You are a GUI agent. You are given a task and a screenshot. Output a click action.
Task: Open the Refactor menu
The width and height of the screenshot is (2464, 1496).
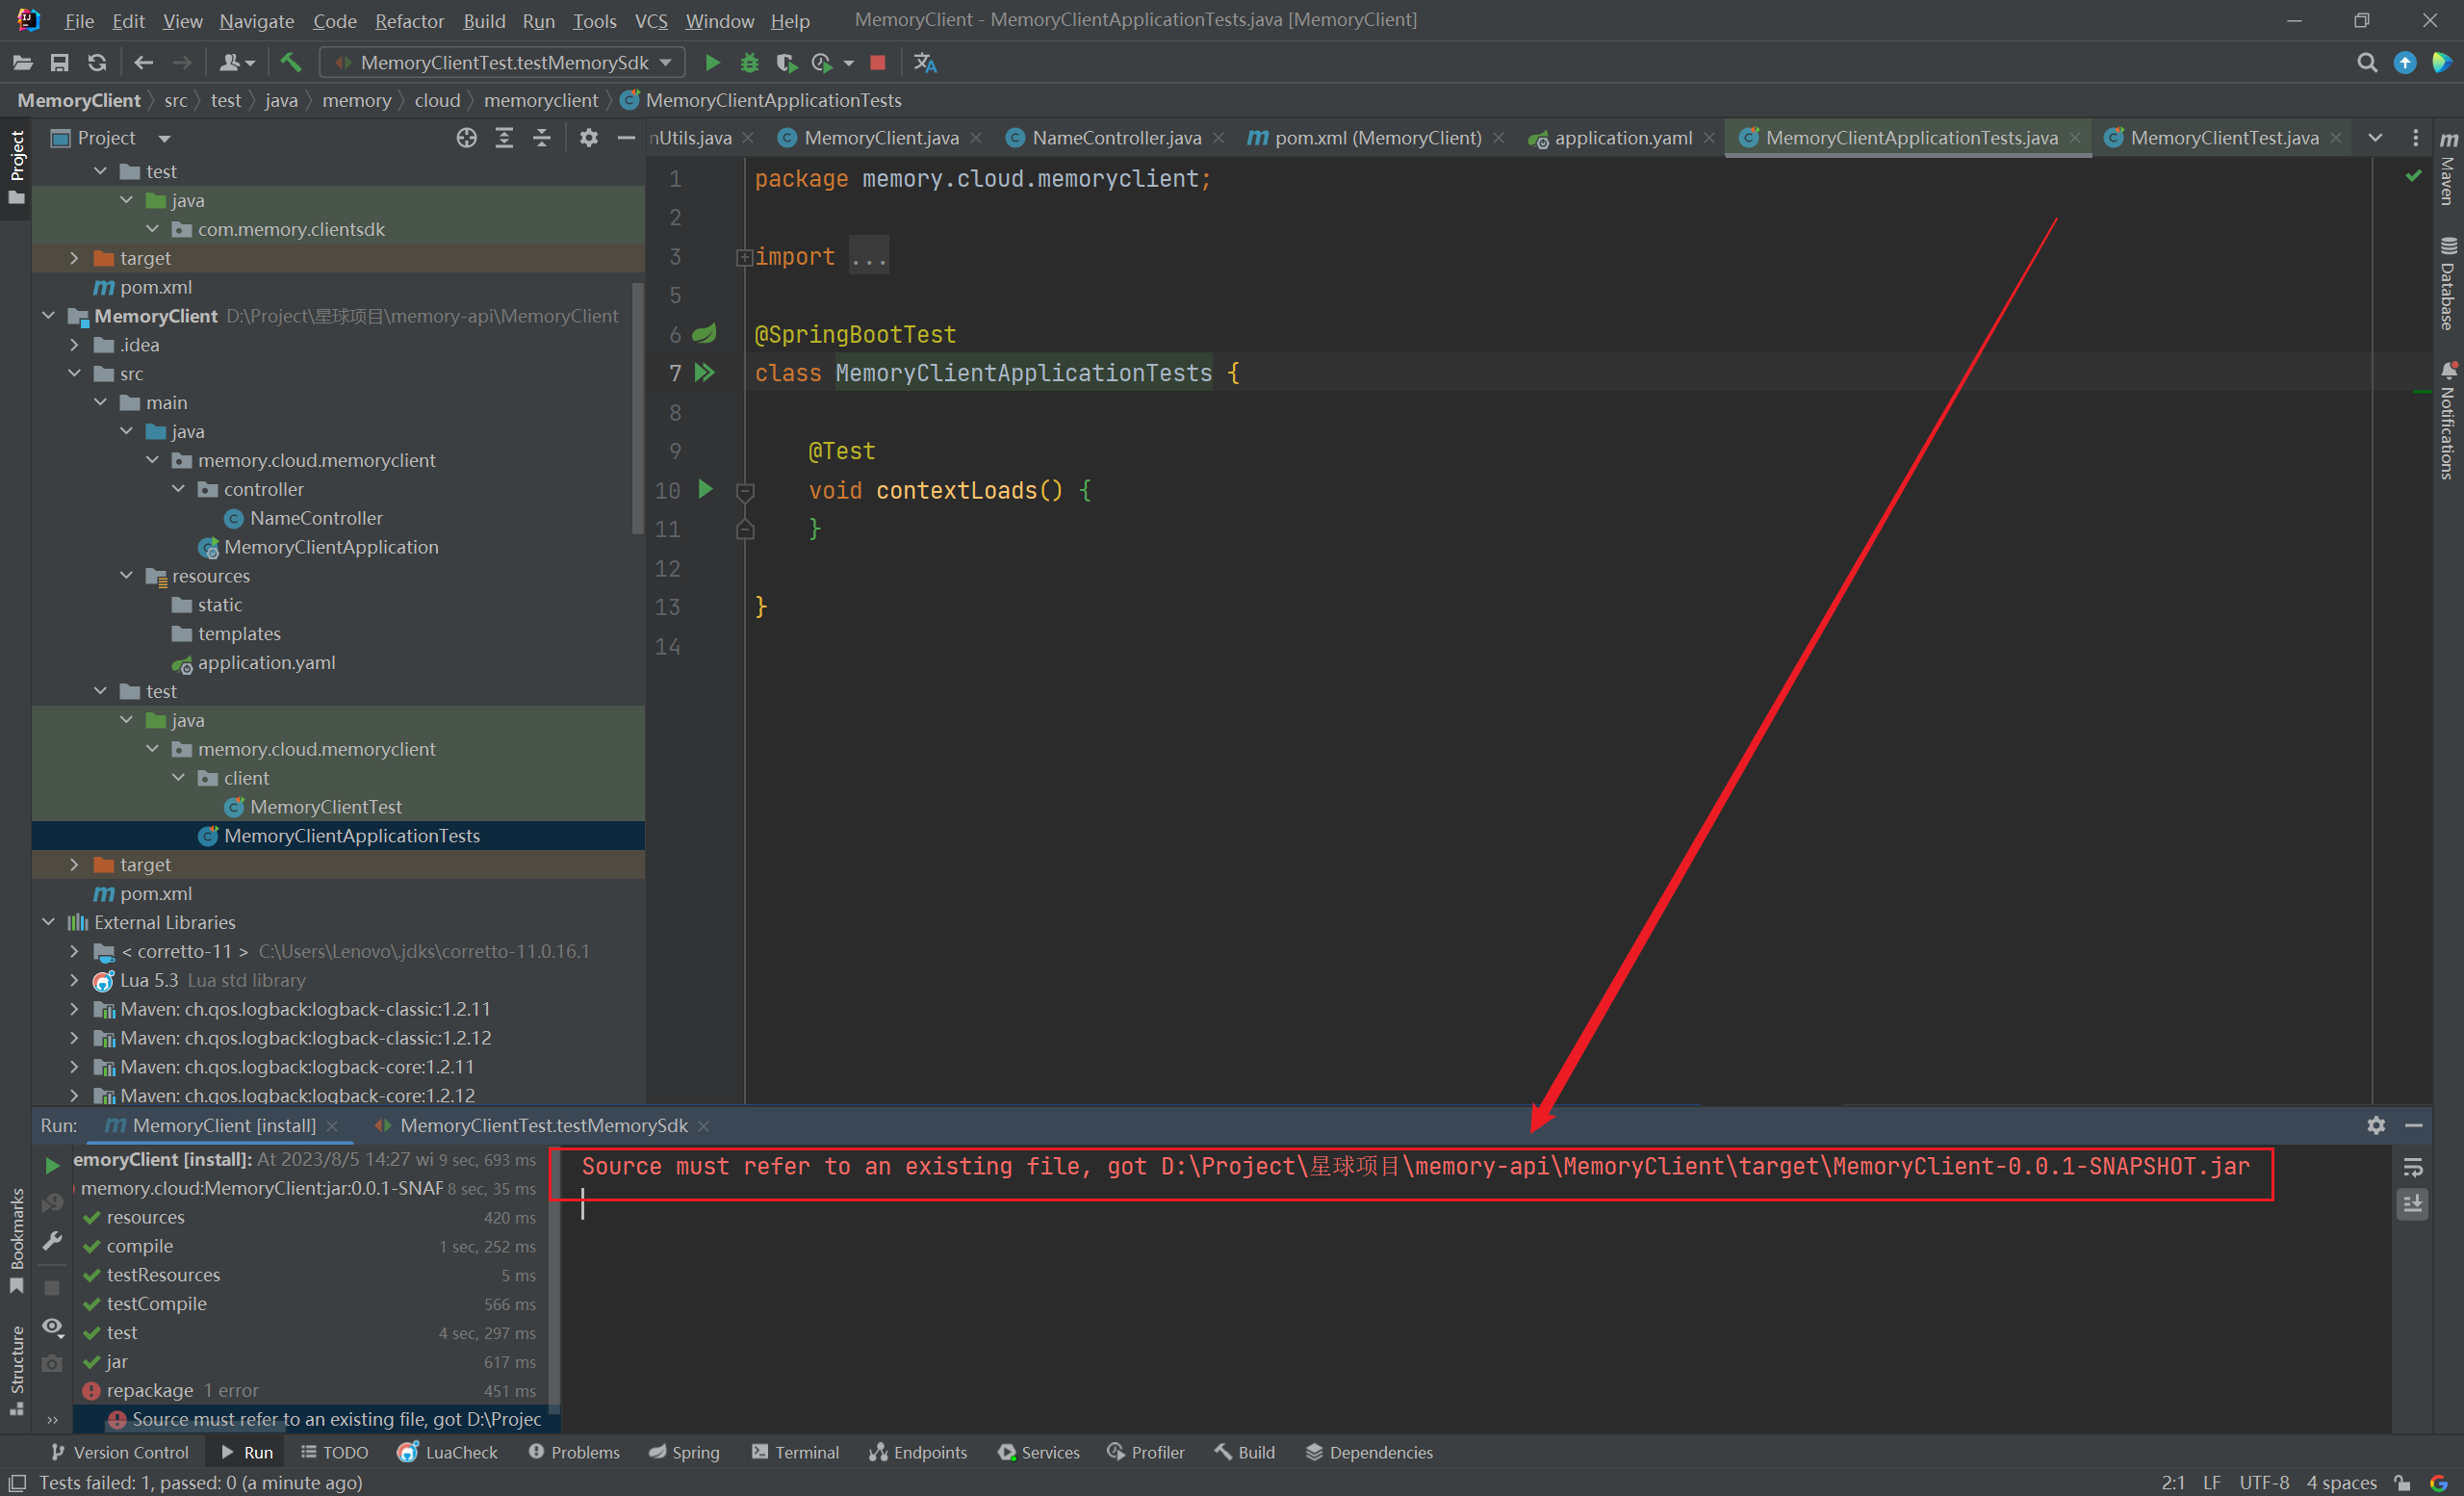tap(409, 21)
